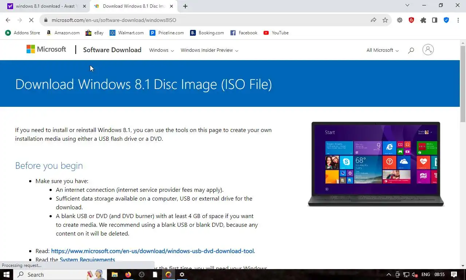Open YouTube bookmark
466x280 pixels.
coord(276,33)
